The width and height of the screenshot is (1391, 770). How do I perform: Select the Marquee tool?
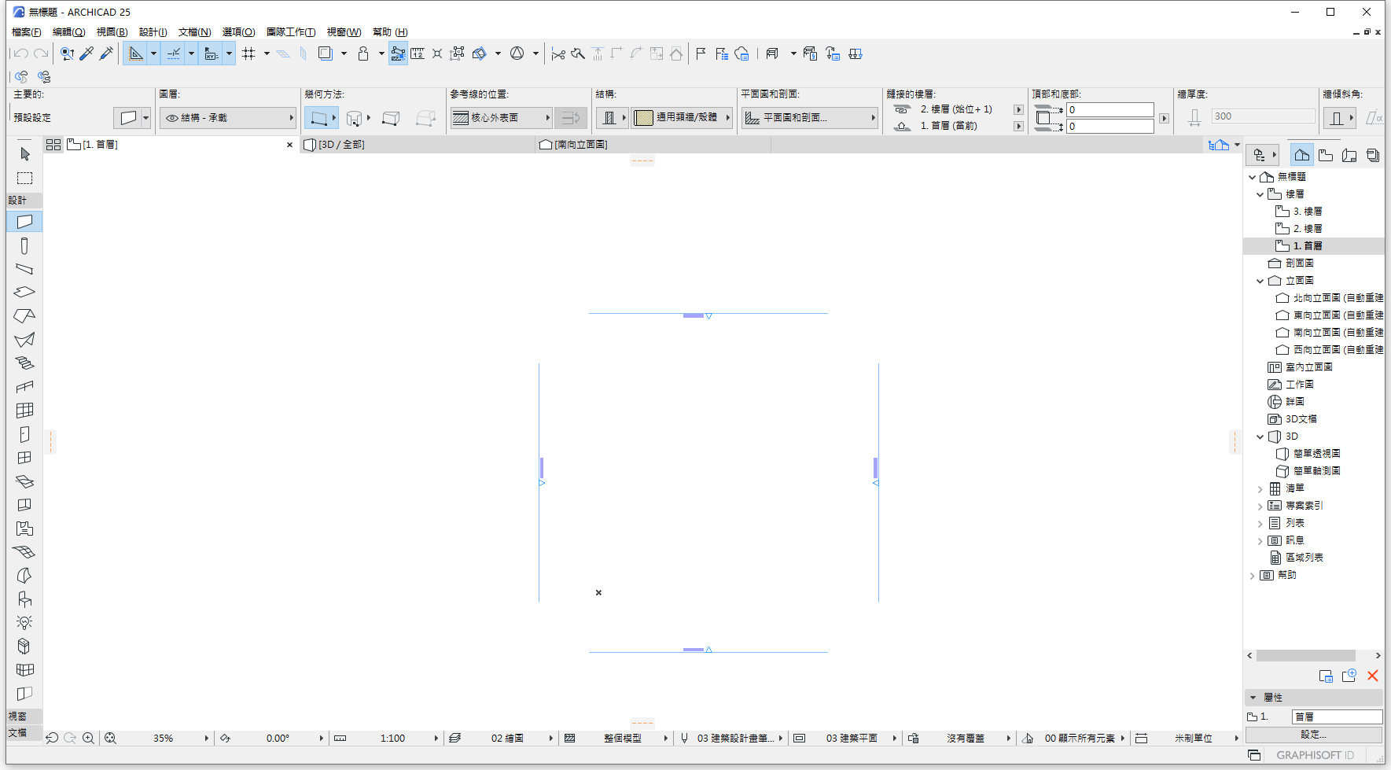pos(24,178)
